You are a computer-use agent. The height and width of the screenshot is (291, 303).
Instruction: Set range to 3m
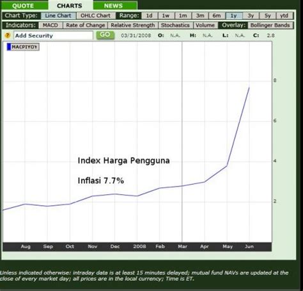point(200,15)
